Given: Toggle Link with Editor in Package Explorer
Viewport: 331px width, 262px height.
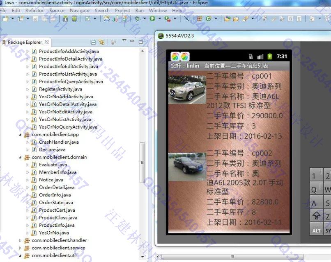Looking at the screenshot, I should [102, 42].
